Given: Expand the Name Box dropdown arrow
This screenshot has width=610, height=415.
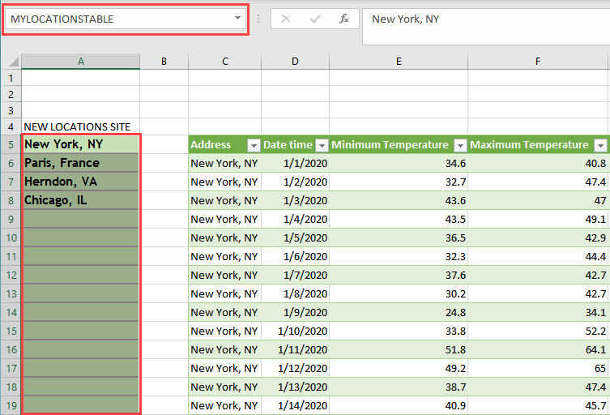Looking at the screenshot, I should 237,19.
